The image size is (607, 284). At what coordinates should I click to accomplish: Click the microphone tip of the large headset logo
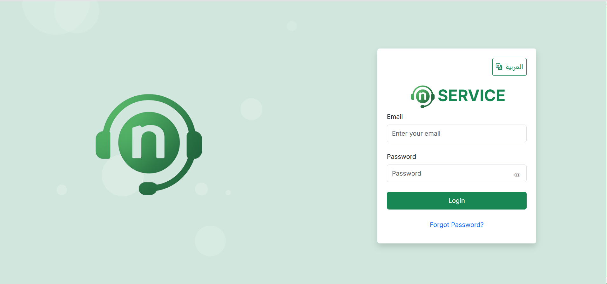click(x=148, y=189)
